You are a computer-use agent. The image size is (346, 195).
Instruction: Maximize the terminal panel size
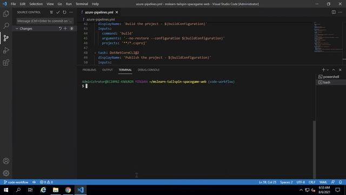coord(334,70)
